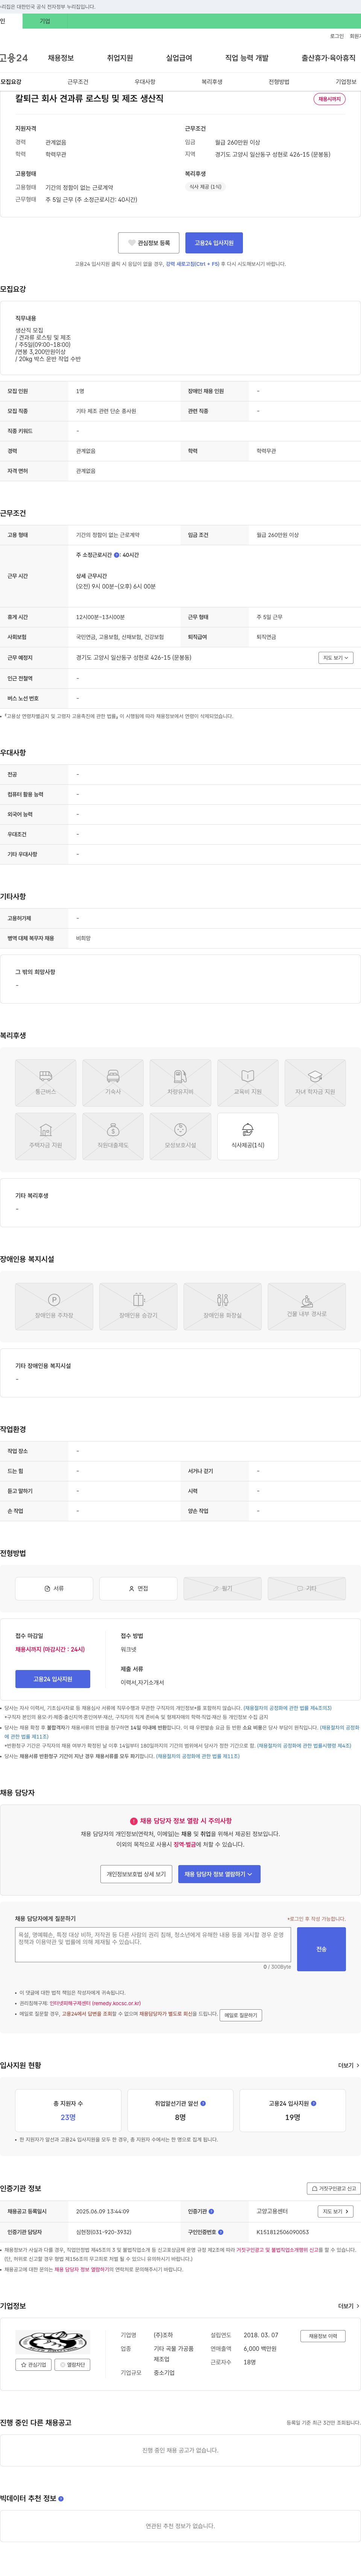The width and height of the screenshot is (361, 2576).
Task: Expand 채용 담당자 정보 열람하기
Action: [x=219, y=1874]
